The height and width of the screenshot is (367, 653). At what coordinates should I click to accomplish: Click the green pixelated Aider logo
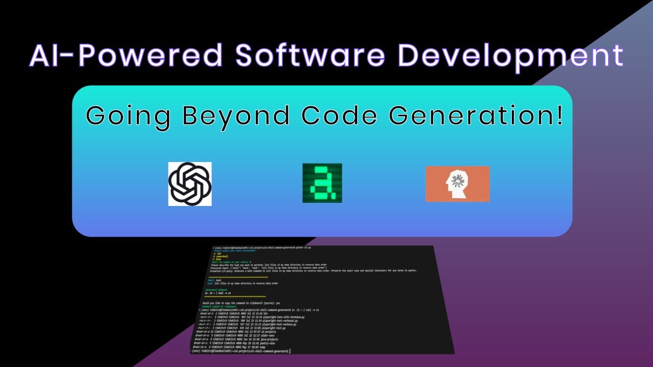(x=322, y=183)
